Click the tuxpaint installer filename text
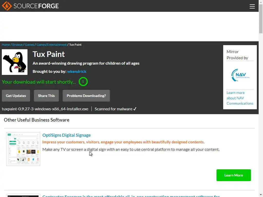Image resolution: width=263 pixels, height=197 pixels. [45, 109]
